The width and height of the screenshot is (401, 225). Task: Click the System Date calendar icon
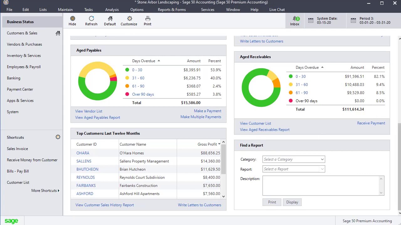click(x=310, y=21)
